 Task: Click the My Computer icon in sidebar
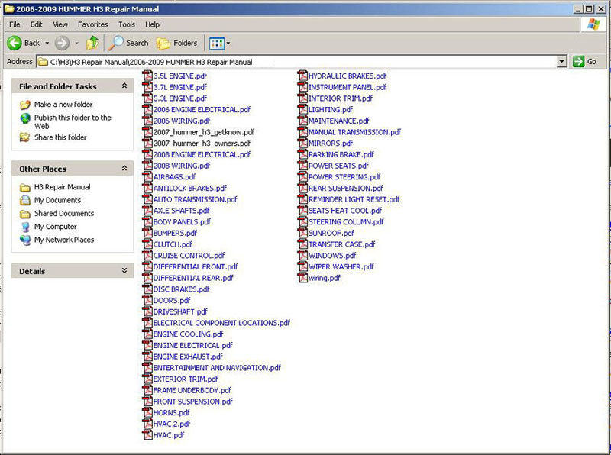(x=25, y=227)
